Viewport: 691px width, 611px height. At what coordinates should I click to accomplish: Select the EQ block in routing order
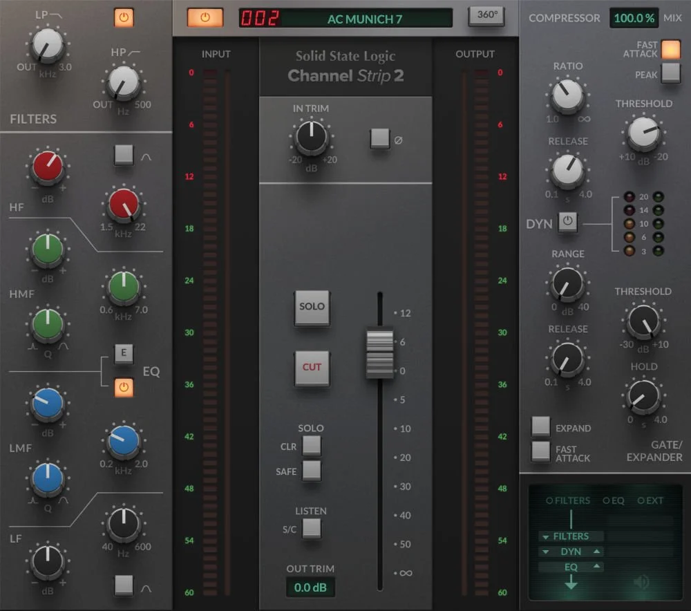(x=571, y=567)
